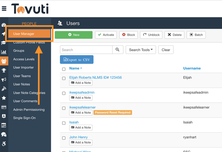Open the ikeepsafeadmin user link
The image size is (222, 152).
[82, 93]
